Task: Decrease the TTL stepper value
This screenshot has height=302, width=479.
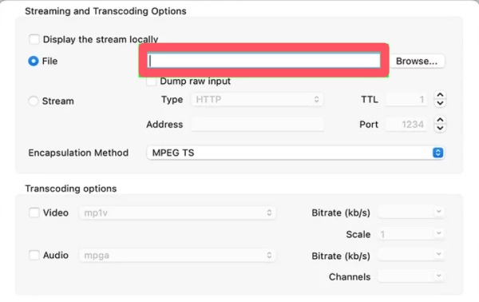Action: [x=440, y=103]
